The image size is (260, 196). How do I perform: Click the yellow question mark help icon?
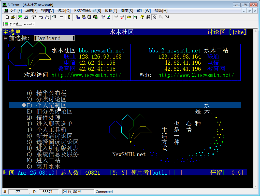tap(69, 17)
